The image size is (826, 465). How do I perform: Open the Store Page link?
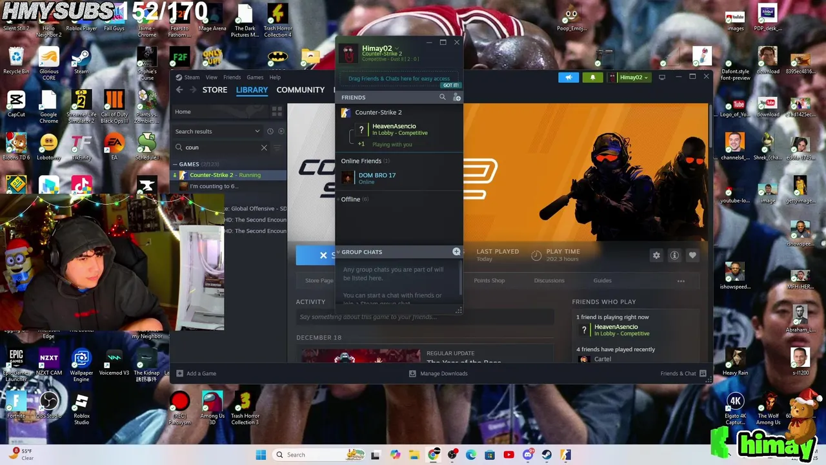point(319,280)
